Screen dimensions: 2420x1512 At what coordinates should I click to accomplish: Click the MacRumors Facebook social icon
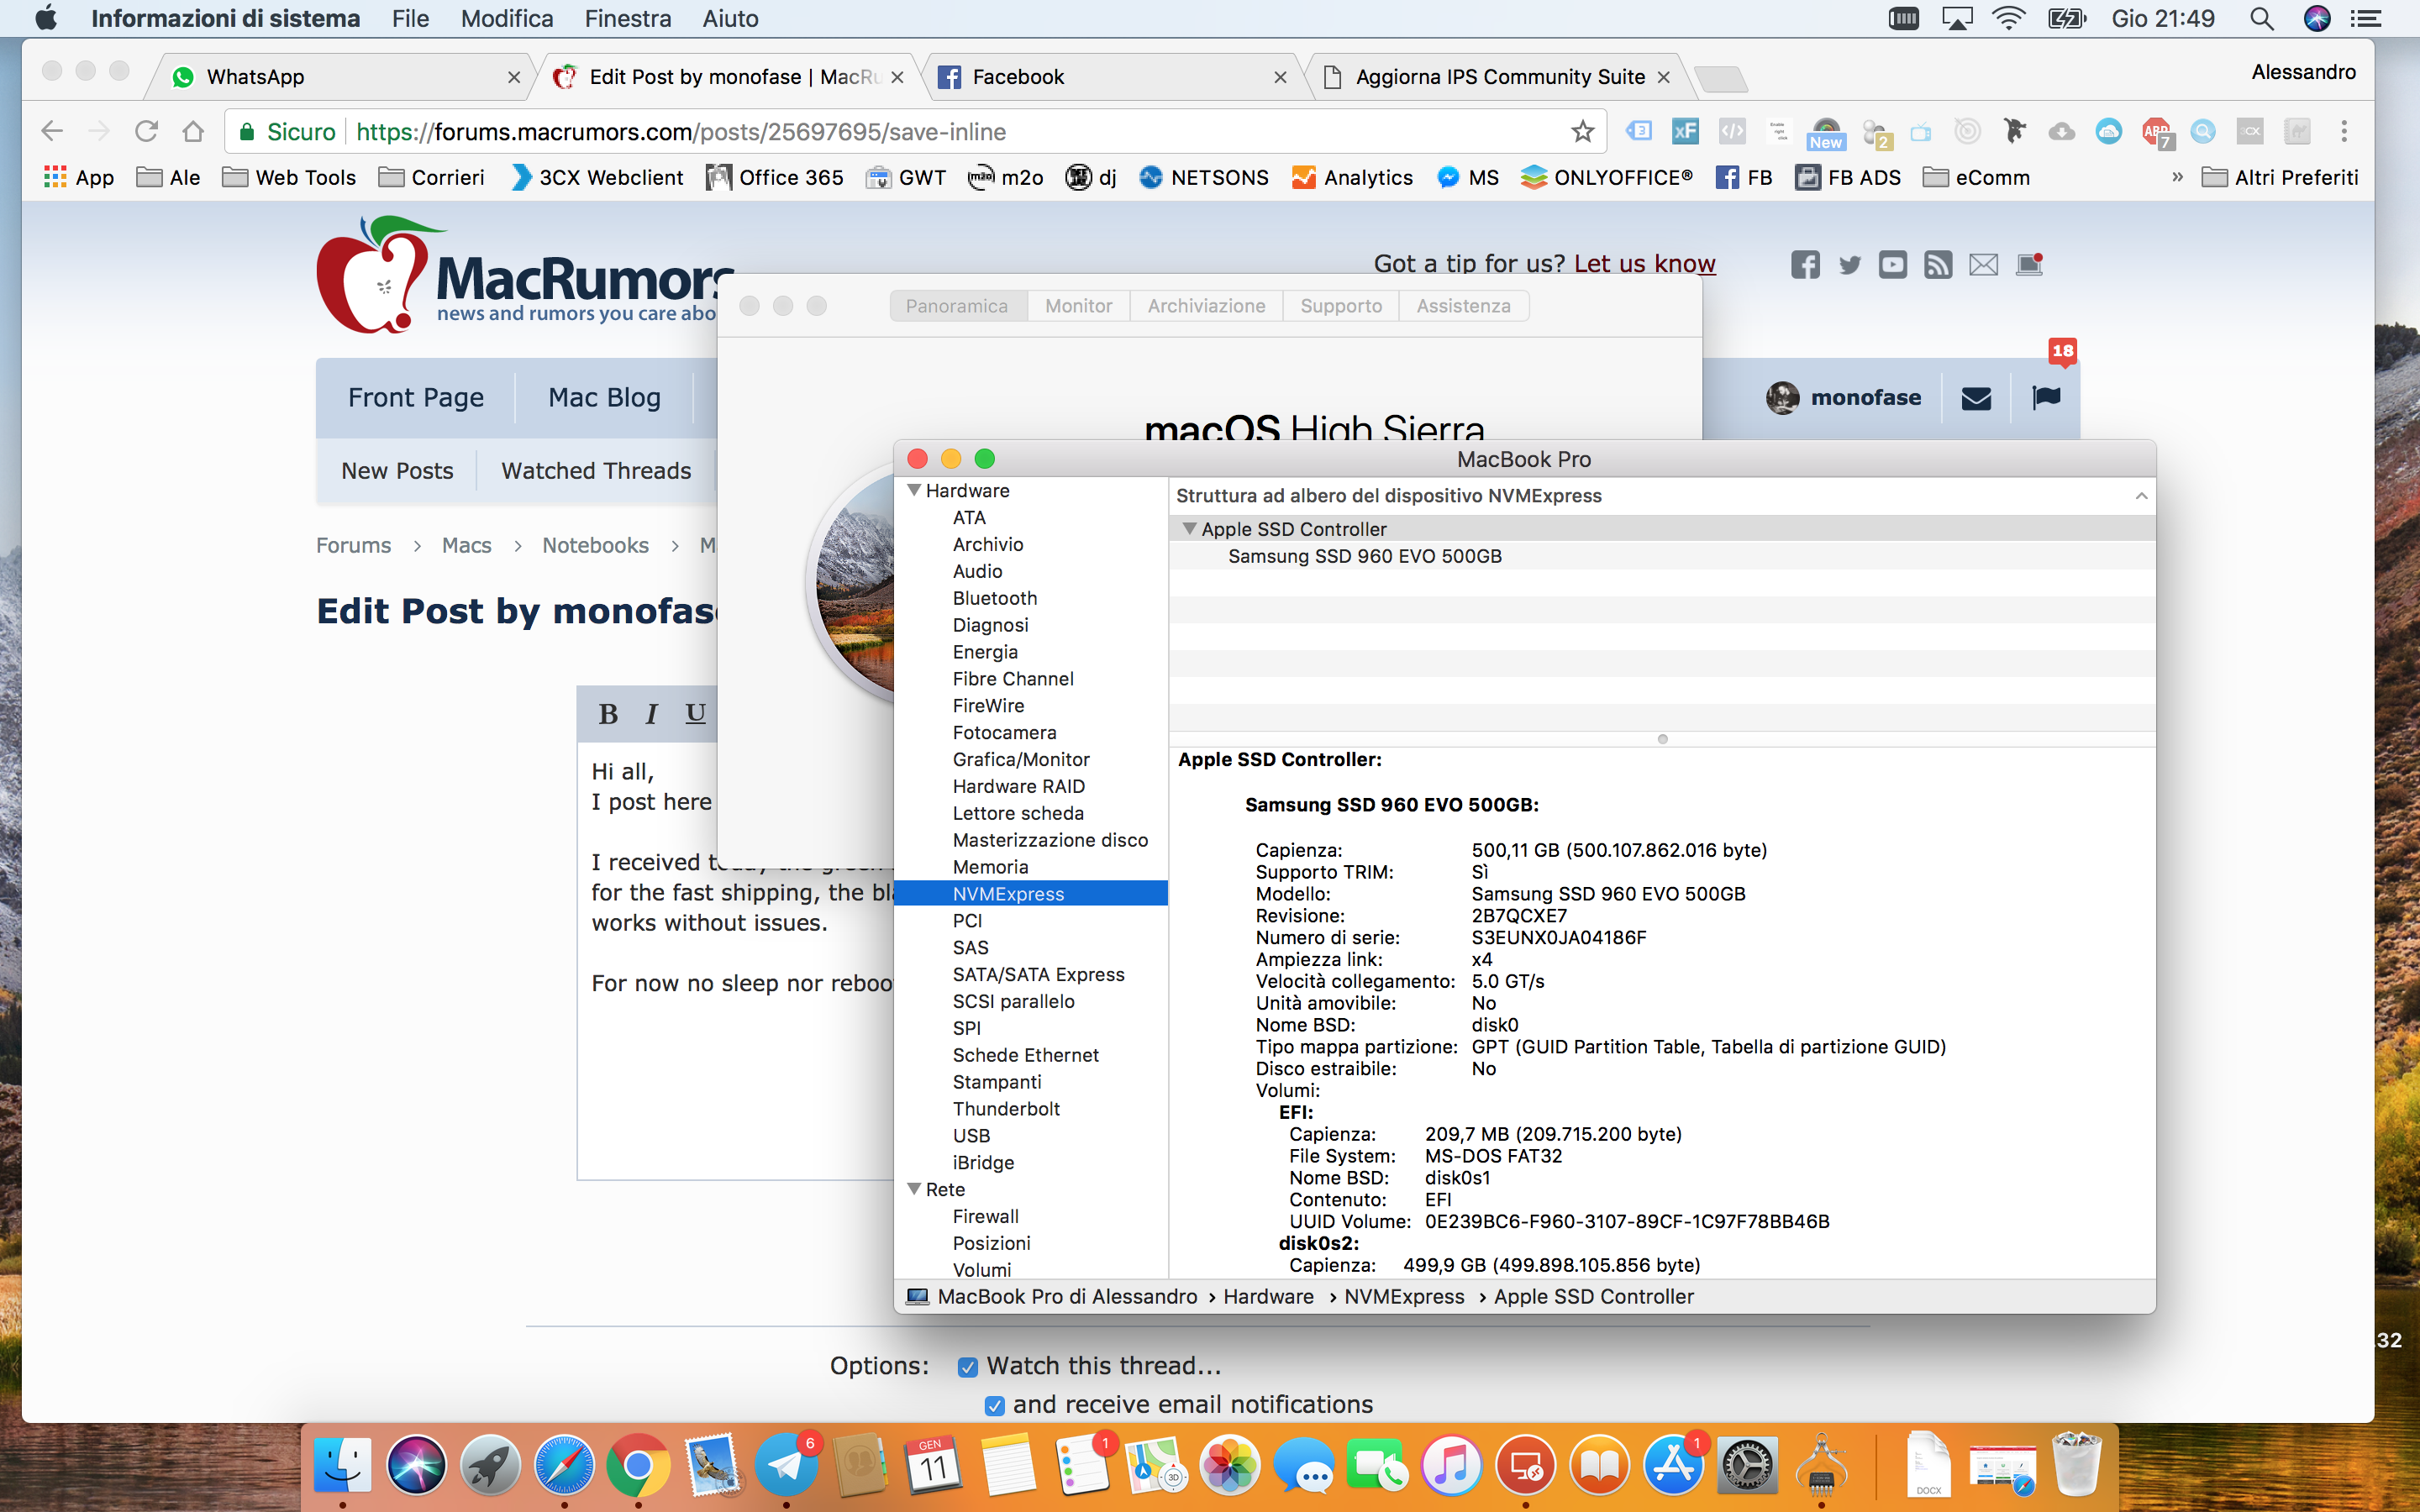(1805, 264)
